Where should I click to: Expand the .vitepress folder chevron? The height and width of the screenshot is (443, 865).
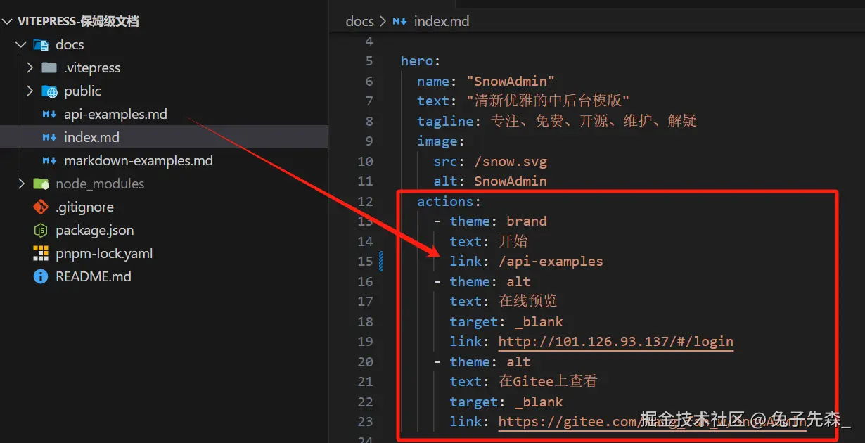click(30, 68)
